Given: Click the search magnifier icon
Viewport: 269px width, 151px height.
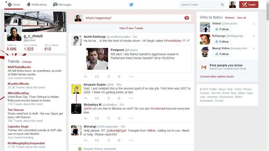Looking at the screenshot, I should point(222,5).
